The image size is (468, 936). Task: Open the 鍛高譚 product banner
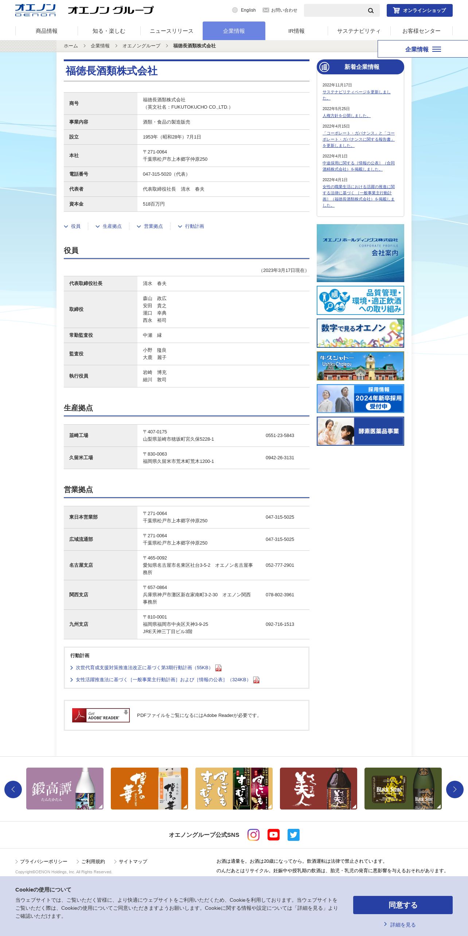tap(65, 788)
